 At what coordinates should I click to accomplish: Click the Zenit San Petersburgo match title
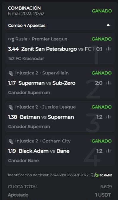[x=56, y=49]
